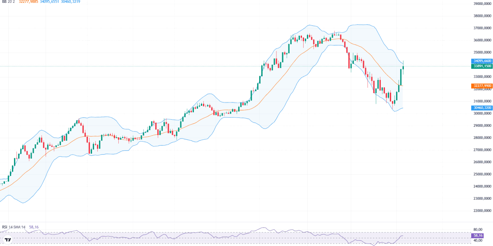Image resolution: width=493 pixels, height=246 pixels.
Task: Click the 35000,0000 price scale mark
Action: pyautogui.click(x=482, y=52)
